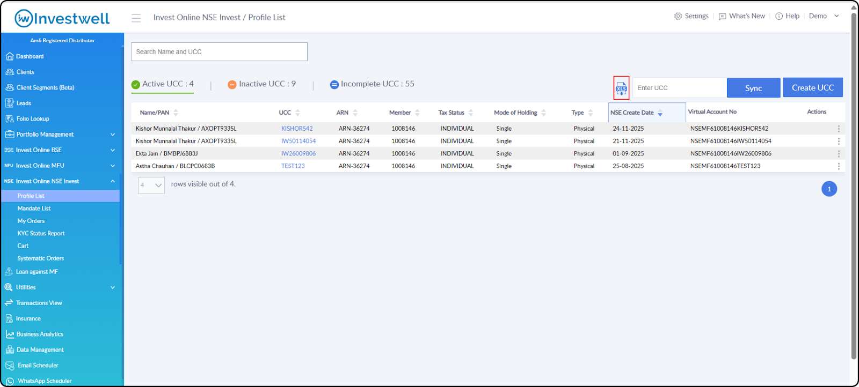
Task: Sort by UCC column
Action: coord(297,113)
